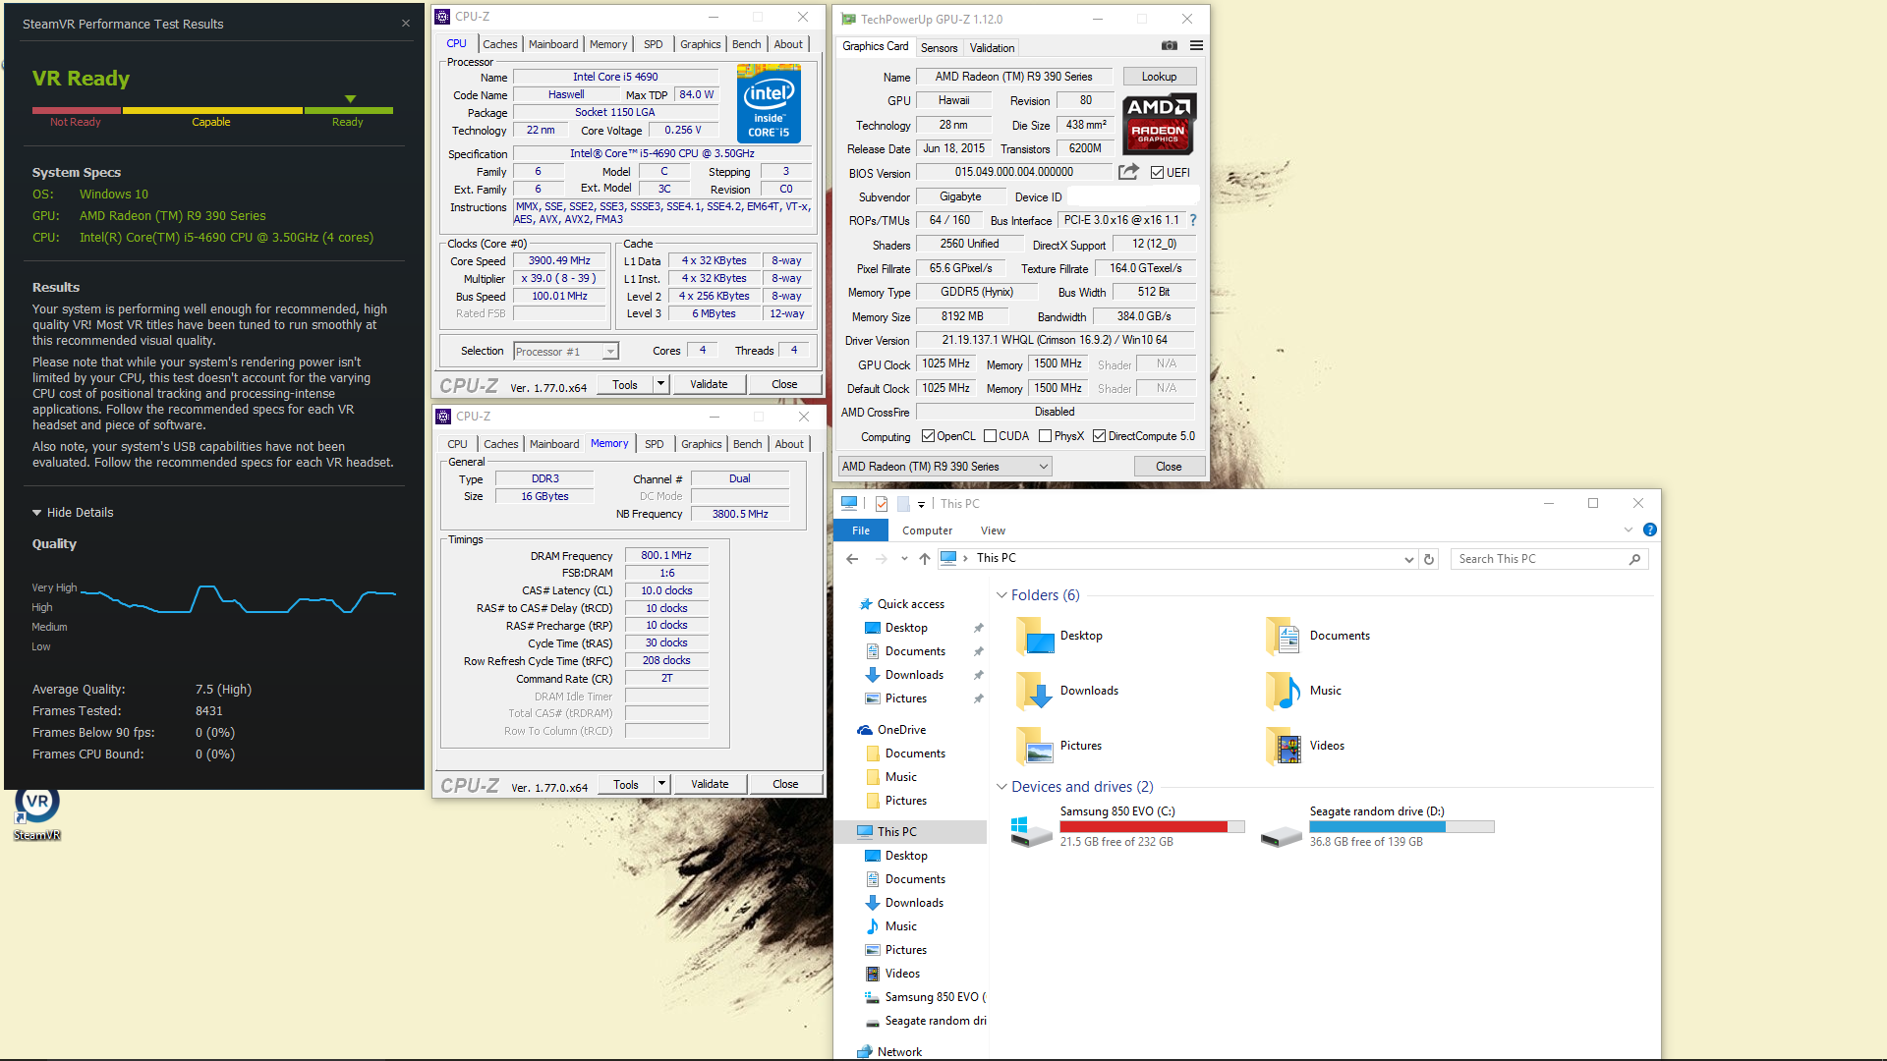Click the AMD Radeon logo in GPU-Z
Viewport: 1887px width, 1061px height.
[1159, 124]
